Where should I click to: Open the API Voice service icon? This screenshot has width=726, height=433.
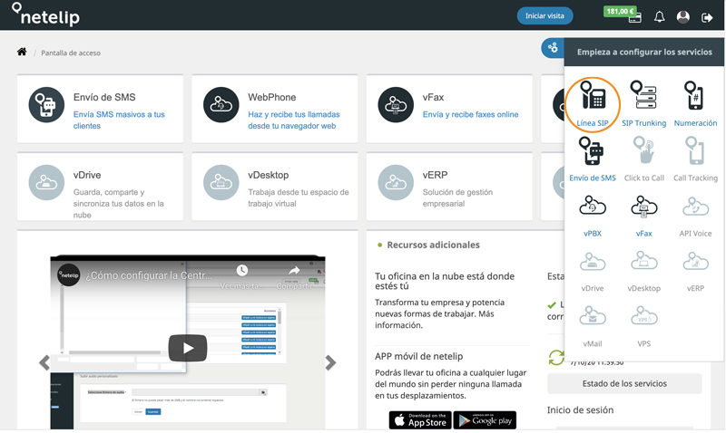695,207
